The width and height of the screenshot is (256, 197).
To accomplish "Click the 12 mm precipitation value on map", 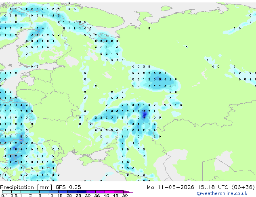I will tap(144, 111).
